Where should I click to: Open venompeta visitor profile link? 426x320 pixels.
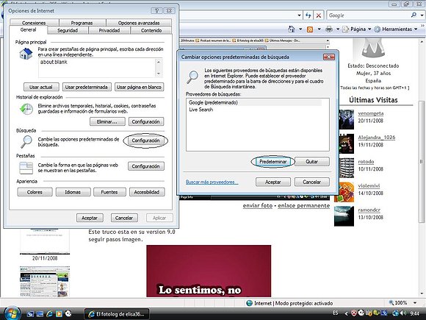tap(371, 113)
